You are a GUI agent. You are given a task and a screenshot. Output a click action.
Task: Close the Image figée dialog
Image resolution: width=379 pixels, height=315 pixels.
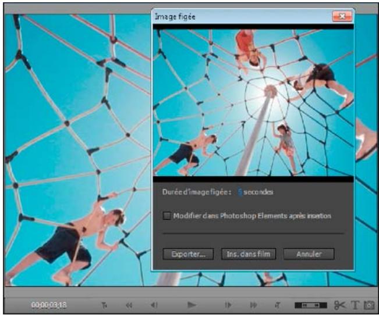pos(342,16)
